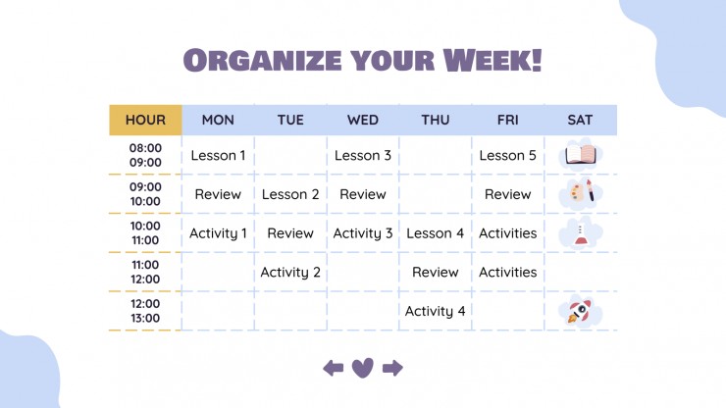Click Lesson 5 under Friday
The width and height of the screenshot is (726, 408).
508,155
